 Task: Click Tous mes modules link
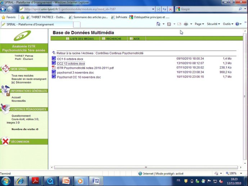click(22, 76)
